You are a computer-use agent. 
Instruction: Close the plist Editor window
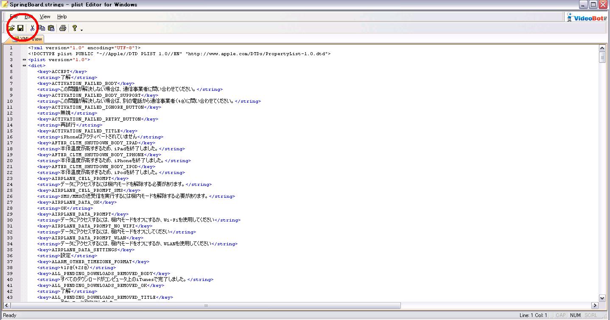click(603, 5)
